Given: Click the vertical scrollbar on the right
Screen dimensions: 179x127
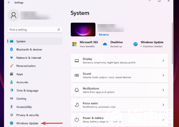Looking at the screenshot, I should [x=172, y=43].
